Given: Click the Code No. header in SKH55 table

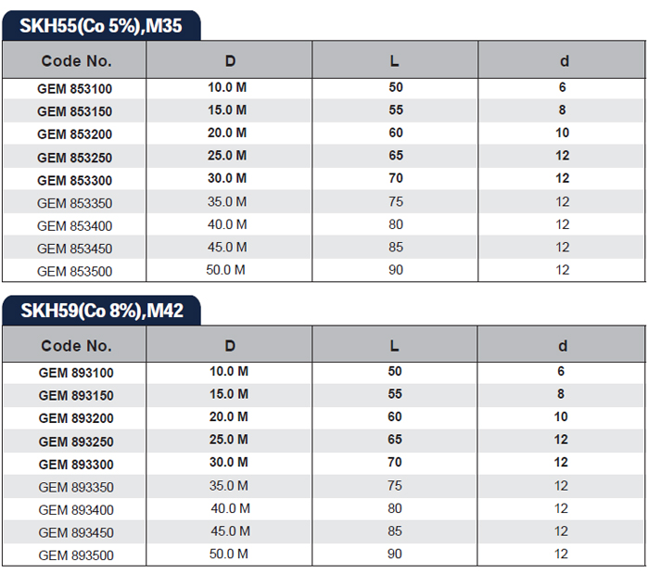Looking at the screenshot, I should click(76, 61).
